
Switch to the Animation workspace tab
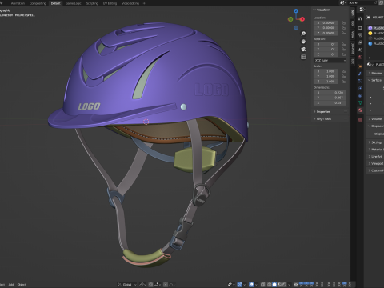18,3
